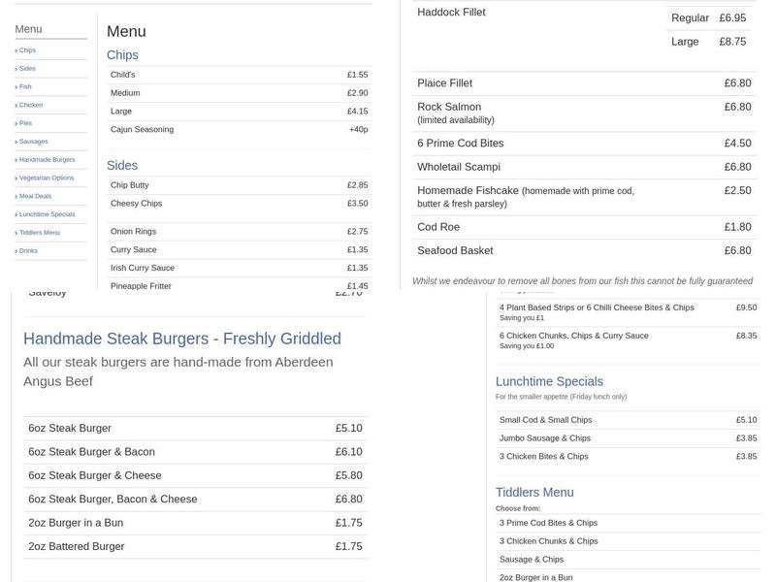Click the arrow marker beside Sausages
The image size is (776, 582).
pos(17,141)
